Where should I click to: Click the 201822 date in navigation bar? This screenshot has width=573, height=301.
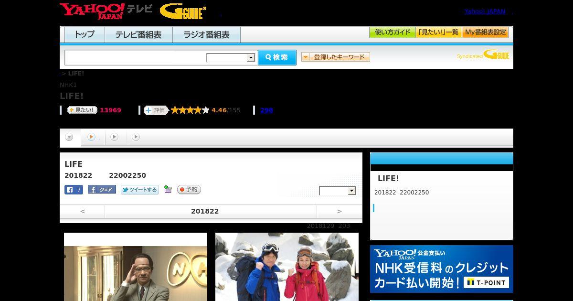point(205,211)
